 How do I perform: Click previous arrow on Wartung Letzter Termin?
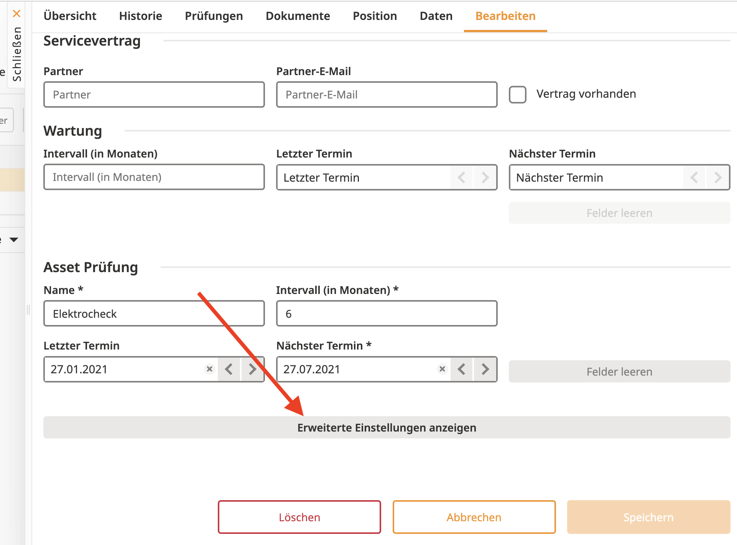462,177
